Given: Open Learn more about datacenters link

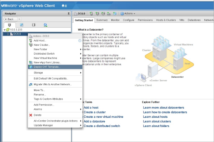Looking at the screenshot, I should pyautogui.click(x=164, y=107).
